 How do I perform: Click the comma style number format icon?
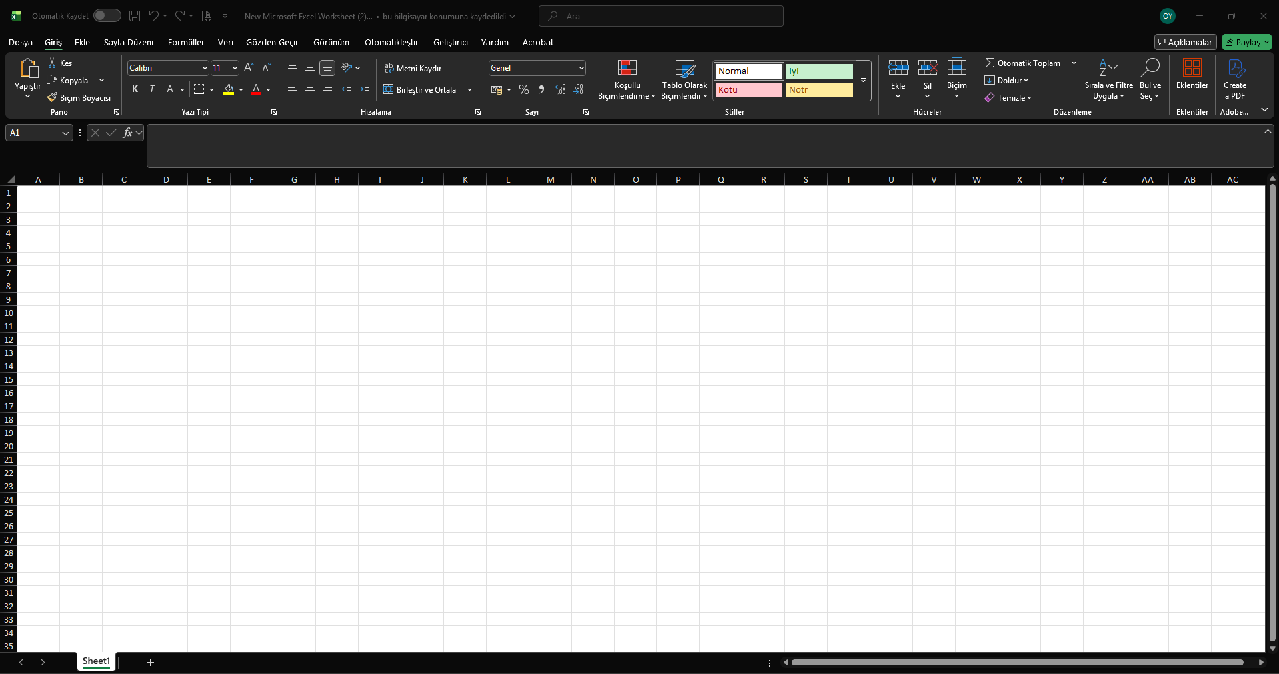(541, 89)
